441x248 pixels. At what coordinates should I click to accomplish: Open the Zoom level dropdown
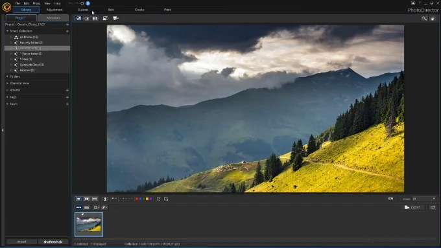coord(424,199)
